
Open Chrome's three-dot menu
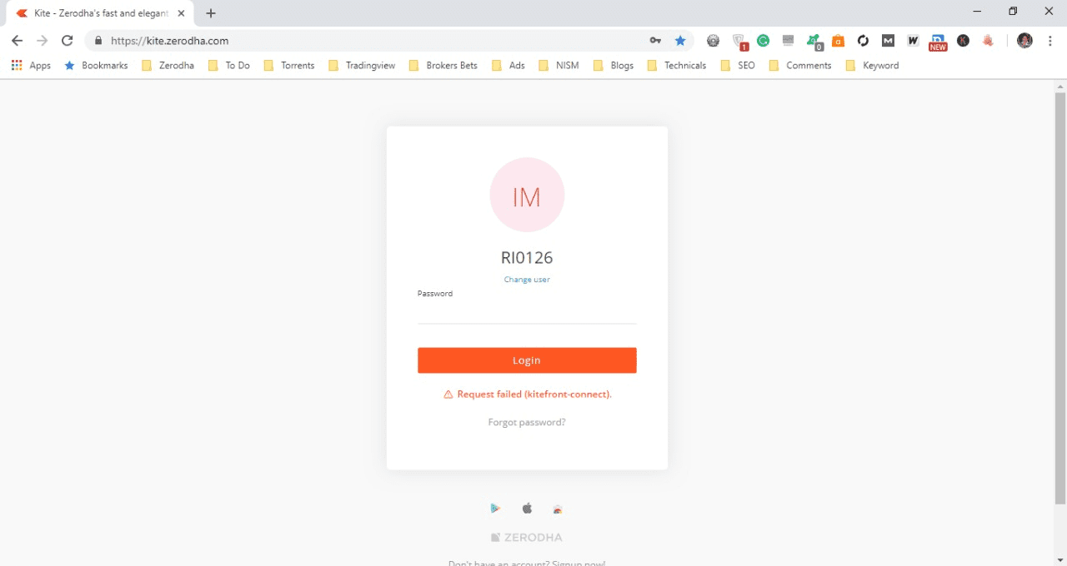click(x=1049, y=40)
